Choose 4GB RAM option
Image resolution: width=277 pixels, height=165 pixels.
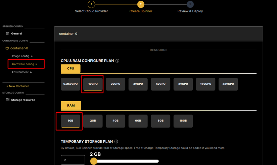[116, 121]
